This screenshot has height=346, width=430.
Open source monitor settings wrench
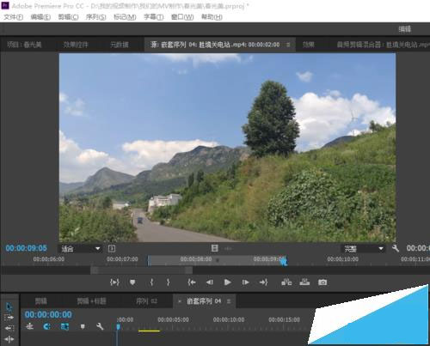pyautogui.click(x=396, y=248)
